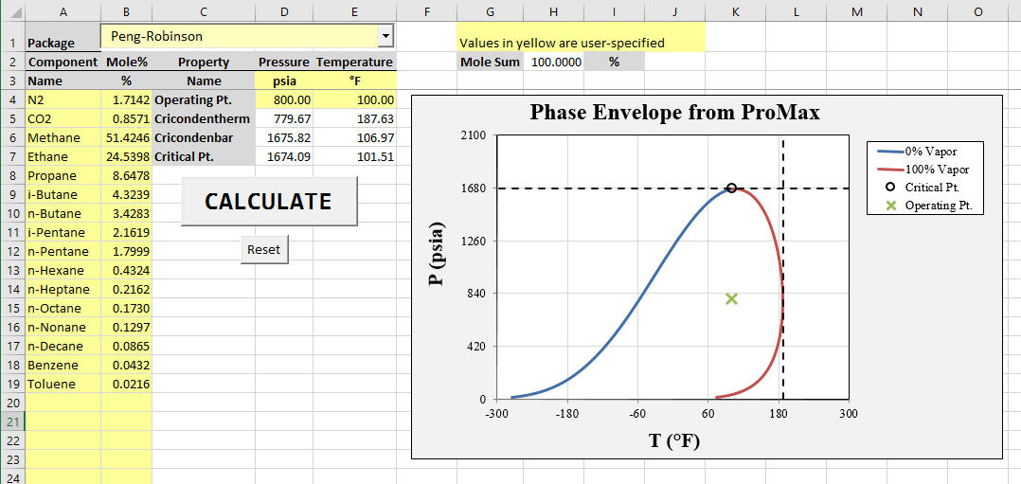Select the Operating Pt. property label cell

204,100
